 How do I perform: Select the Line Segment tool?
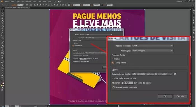pos(2,26)
